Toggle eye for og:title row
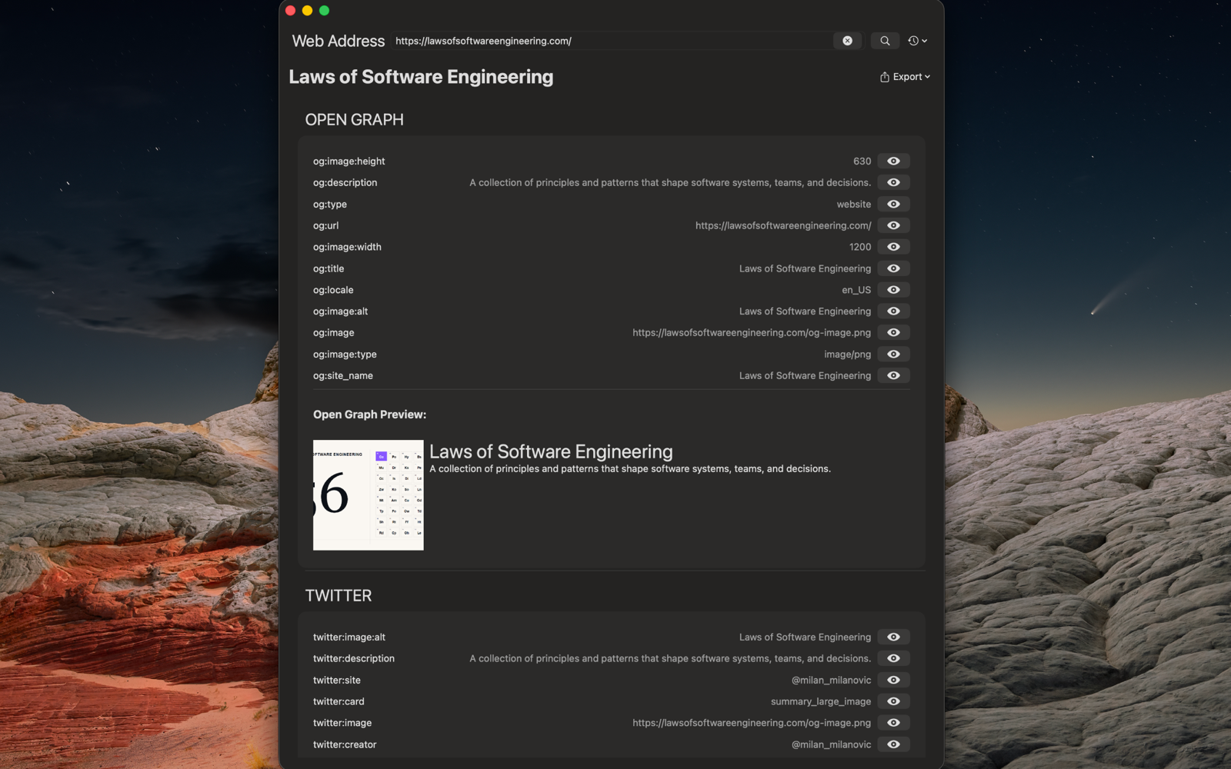Screen dimensions: 1231x769 pyautogui.click(x=893, y=268)
